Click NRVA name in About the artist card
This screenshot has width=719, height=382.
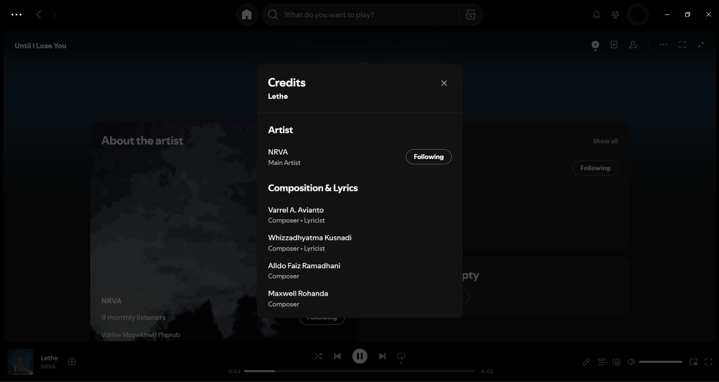tap(111, 301)
